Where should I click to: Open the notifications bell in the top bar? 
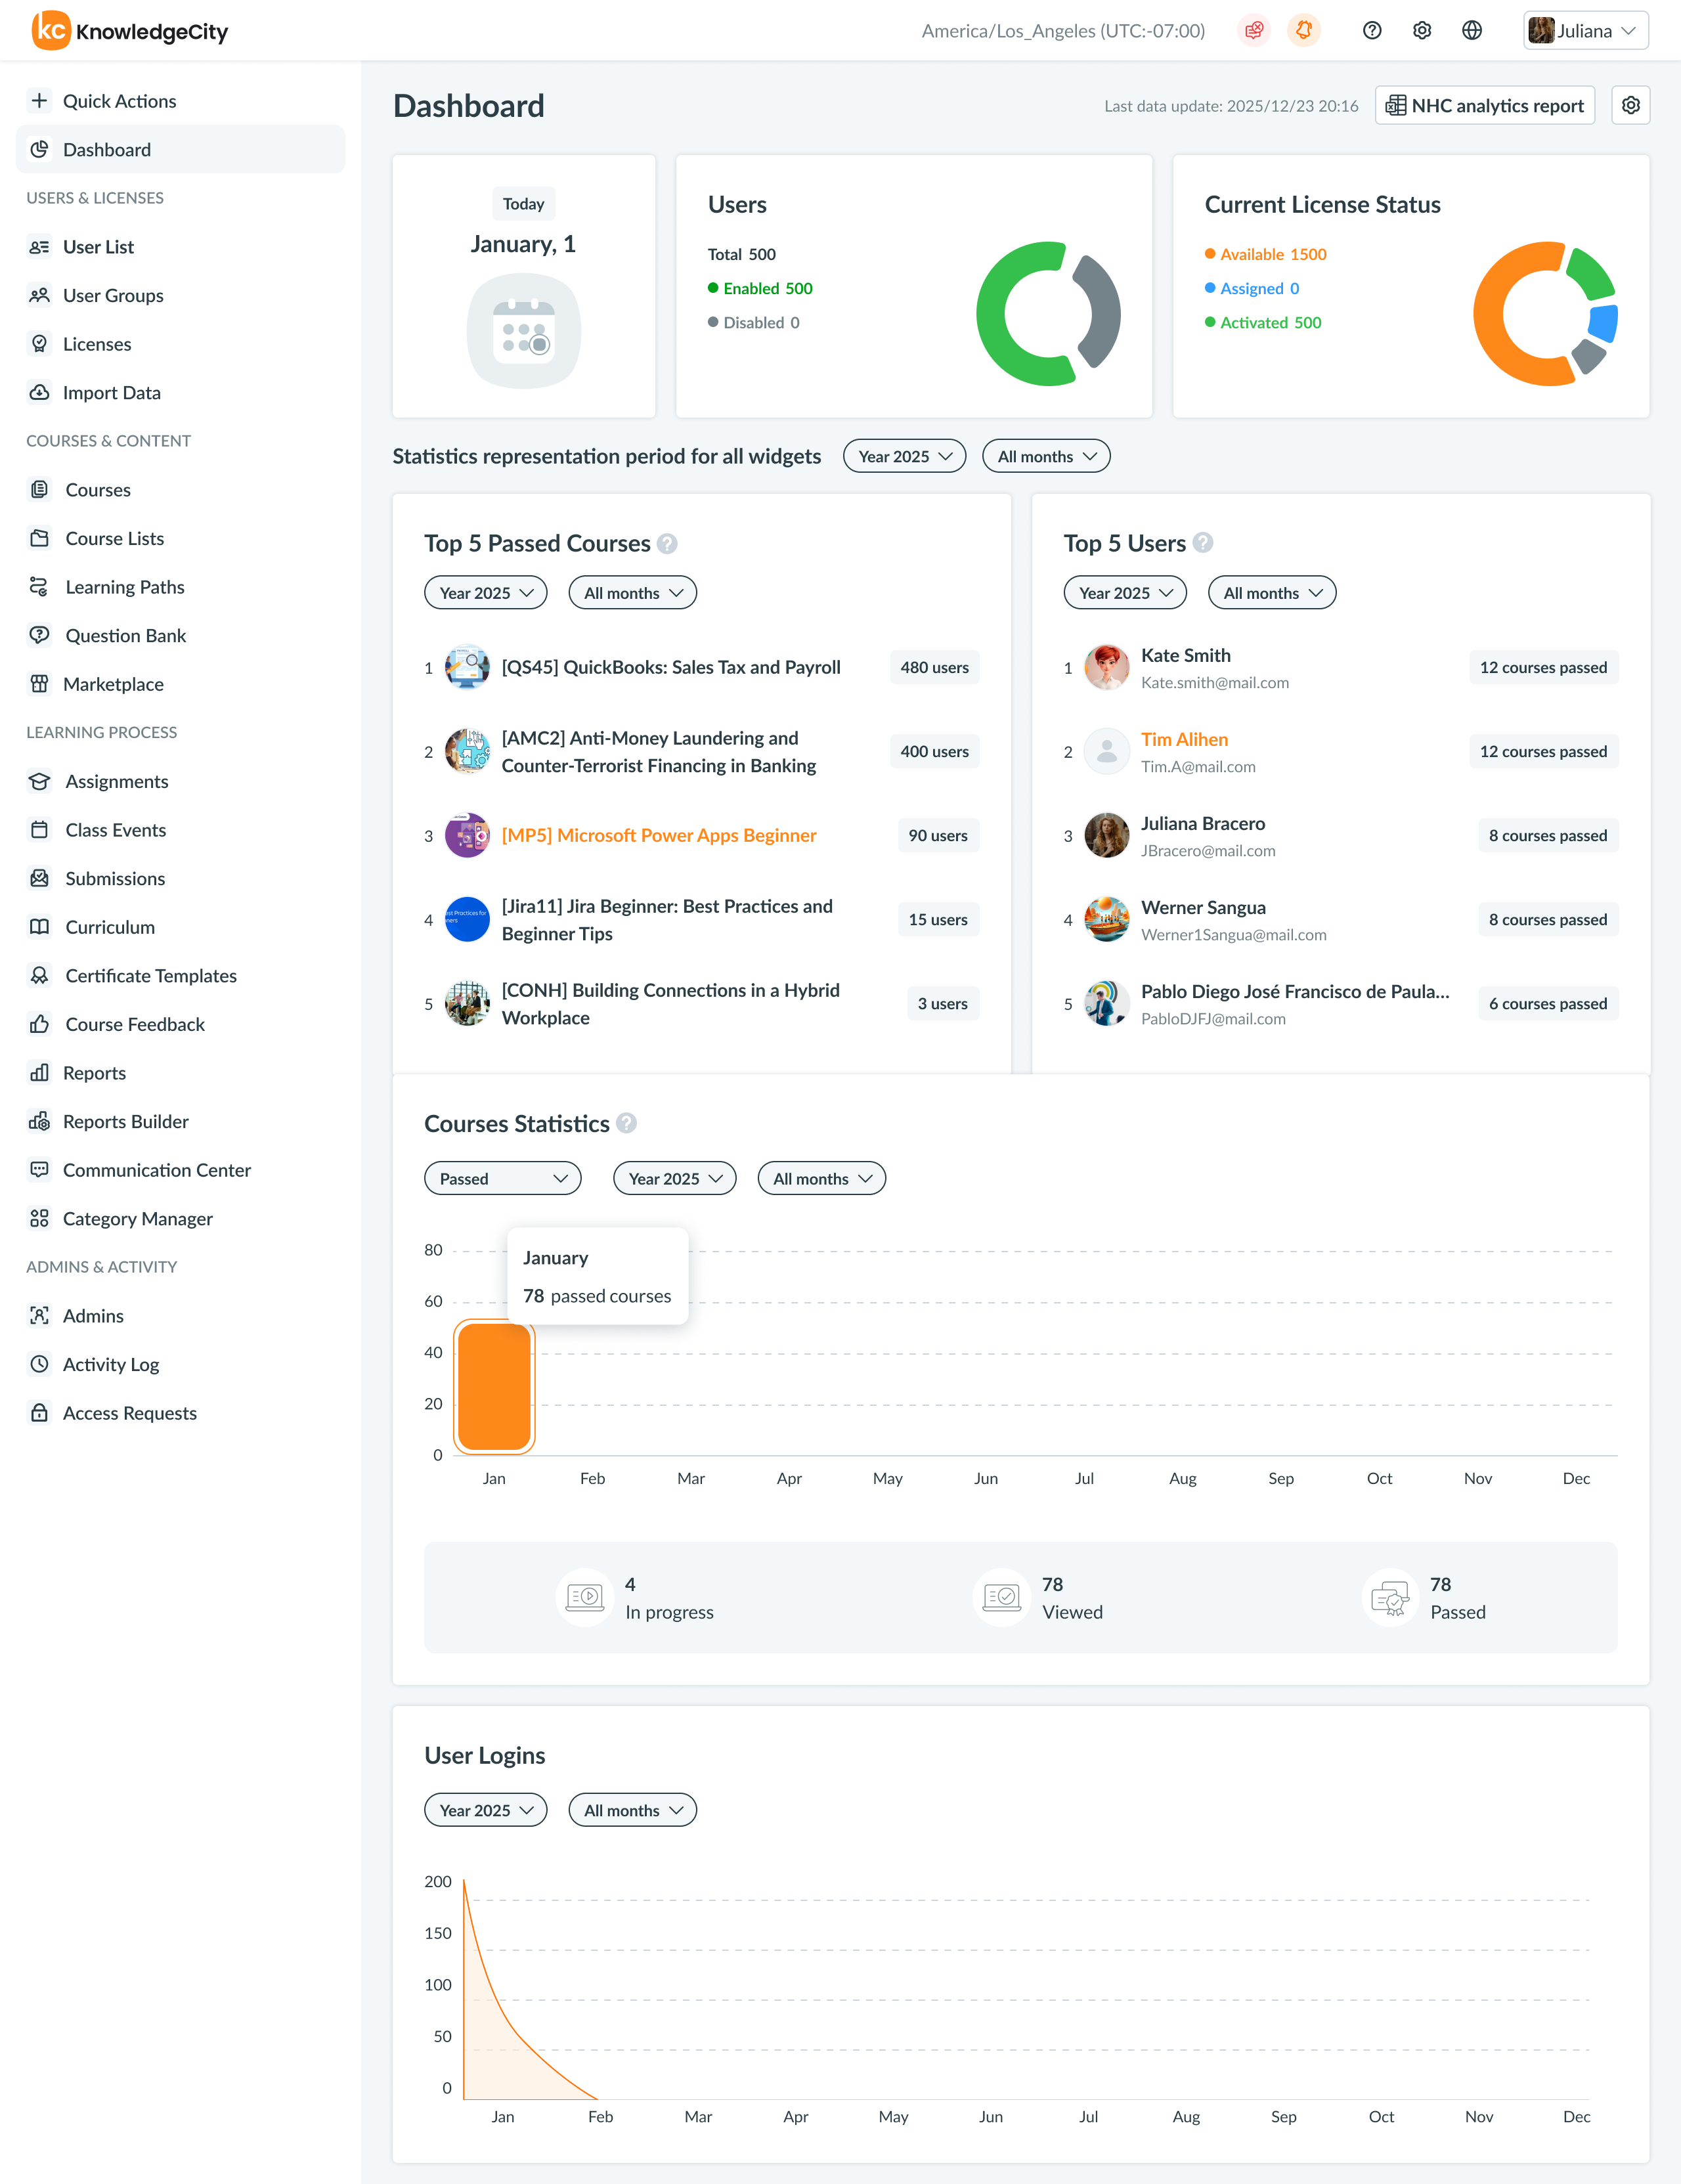[x=1303, y=30]
